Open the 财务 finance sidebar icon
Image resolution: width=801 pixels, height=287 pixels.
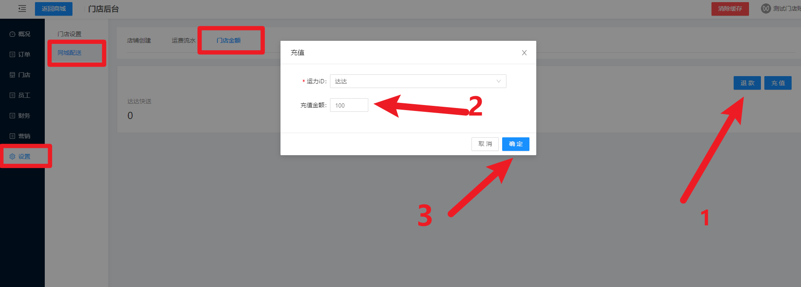(12, 116)
